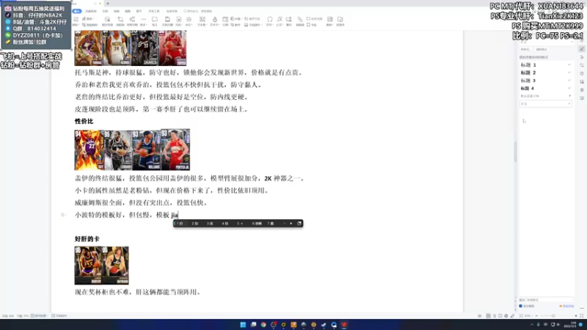The image size is (587, 330).
Task: Switch to the 页面布局 ribbon tab
Action: coord(91,11)
